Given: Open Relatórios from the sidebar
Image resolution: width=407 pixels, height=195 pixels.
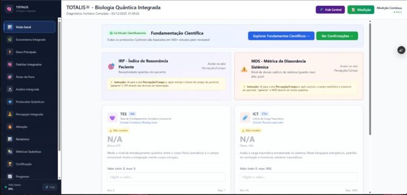Looking at the screenshot, I should pos(30,139).
